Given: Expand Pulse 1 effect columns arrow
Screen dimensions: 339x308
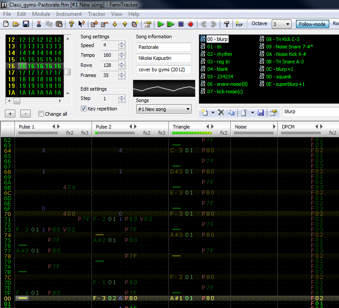Looking at the screenshot, I should 58,127.
